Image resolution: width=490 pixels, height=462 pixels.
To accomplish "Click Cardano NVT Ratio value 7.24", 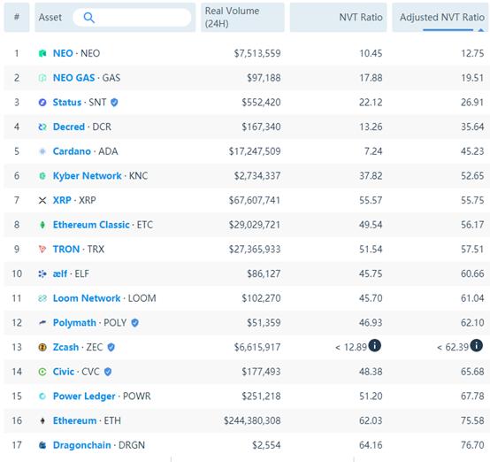I will click(373, 151).
